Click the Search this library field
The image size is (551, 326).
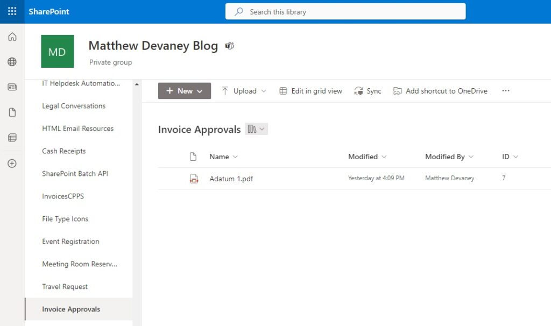[x=345, y=11]
